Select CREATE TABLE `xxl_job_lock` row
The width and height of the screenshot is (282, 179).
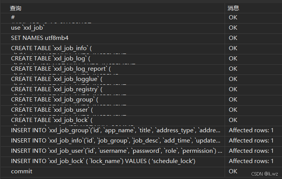click(x=52, y=120)
